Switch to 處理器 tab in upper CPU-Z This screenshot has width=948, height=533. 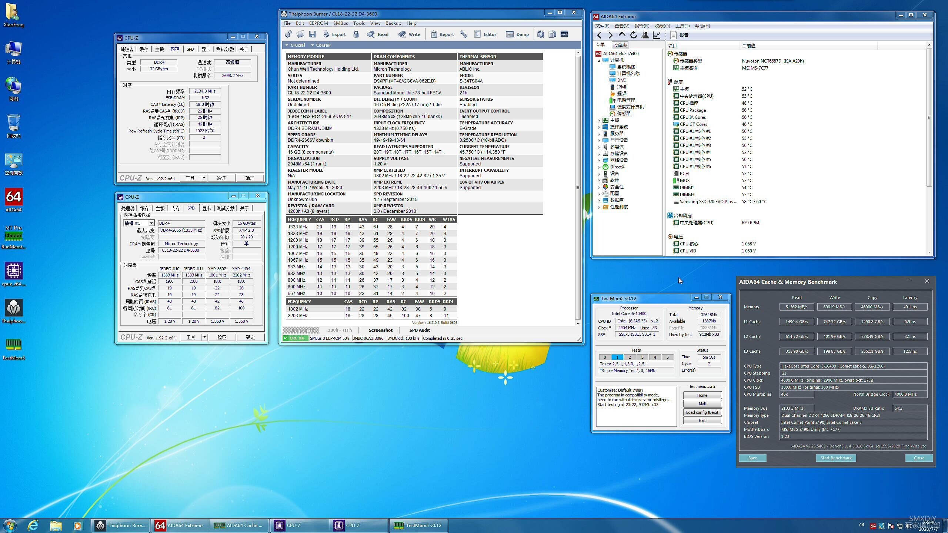click(127, 49)
